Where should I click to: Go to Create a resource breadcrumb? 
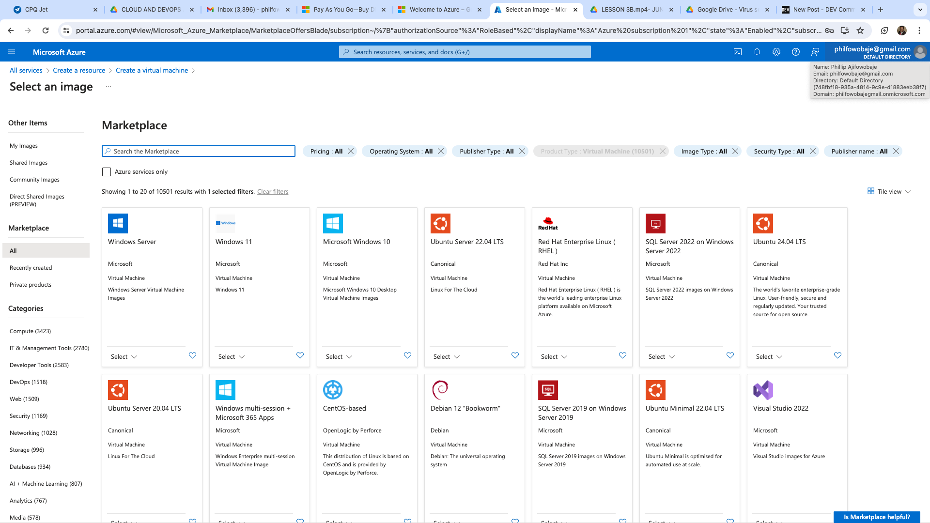point(79,70)
